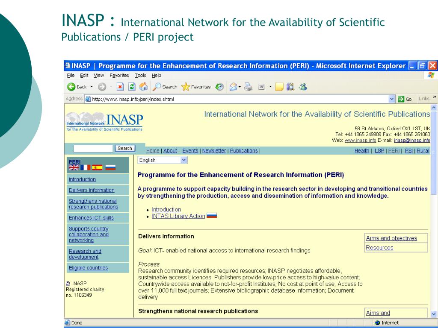438x328 pixels.
Task: Refresh the page with the green arrows icon
Action: click(132, 87)
